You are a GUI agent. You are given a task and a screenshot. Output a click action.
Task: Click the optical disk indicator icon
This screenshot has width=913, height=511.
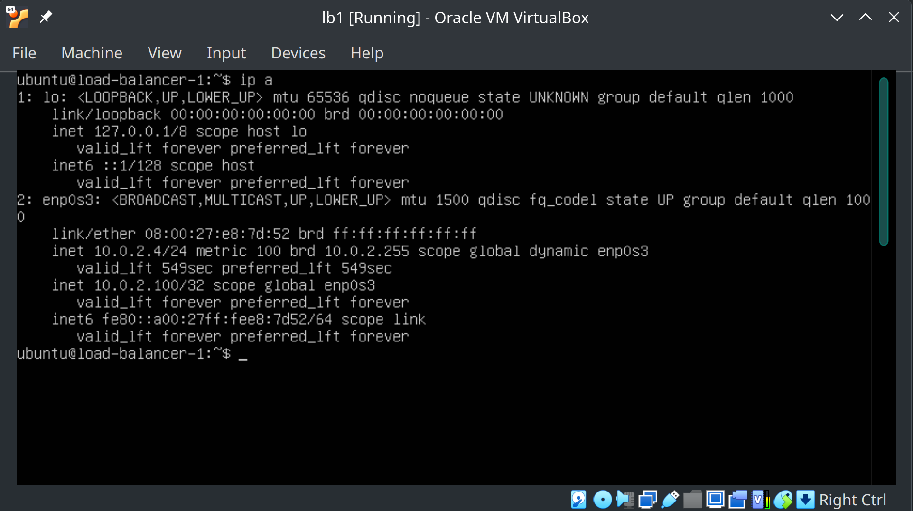pos(603,500)
